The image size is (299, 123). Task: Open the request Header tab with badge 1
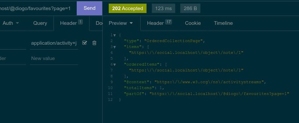(71, 23)
